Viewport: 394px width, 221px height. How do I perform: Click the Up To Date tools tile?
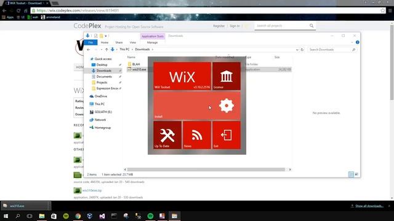coord(167,135)
